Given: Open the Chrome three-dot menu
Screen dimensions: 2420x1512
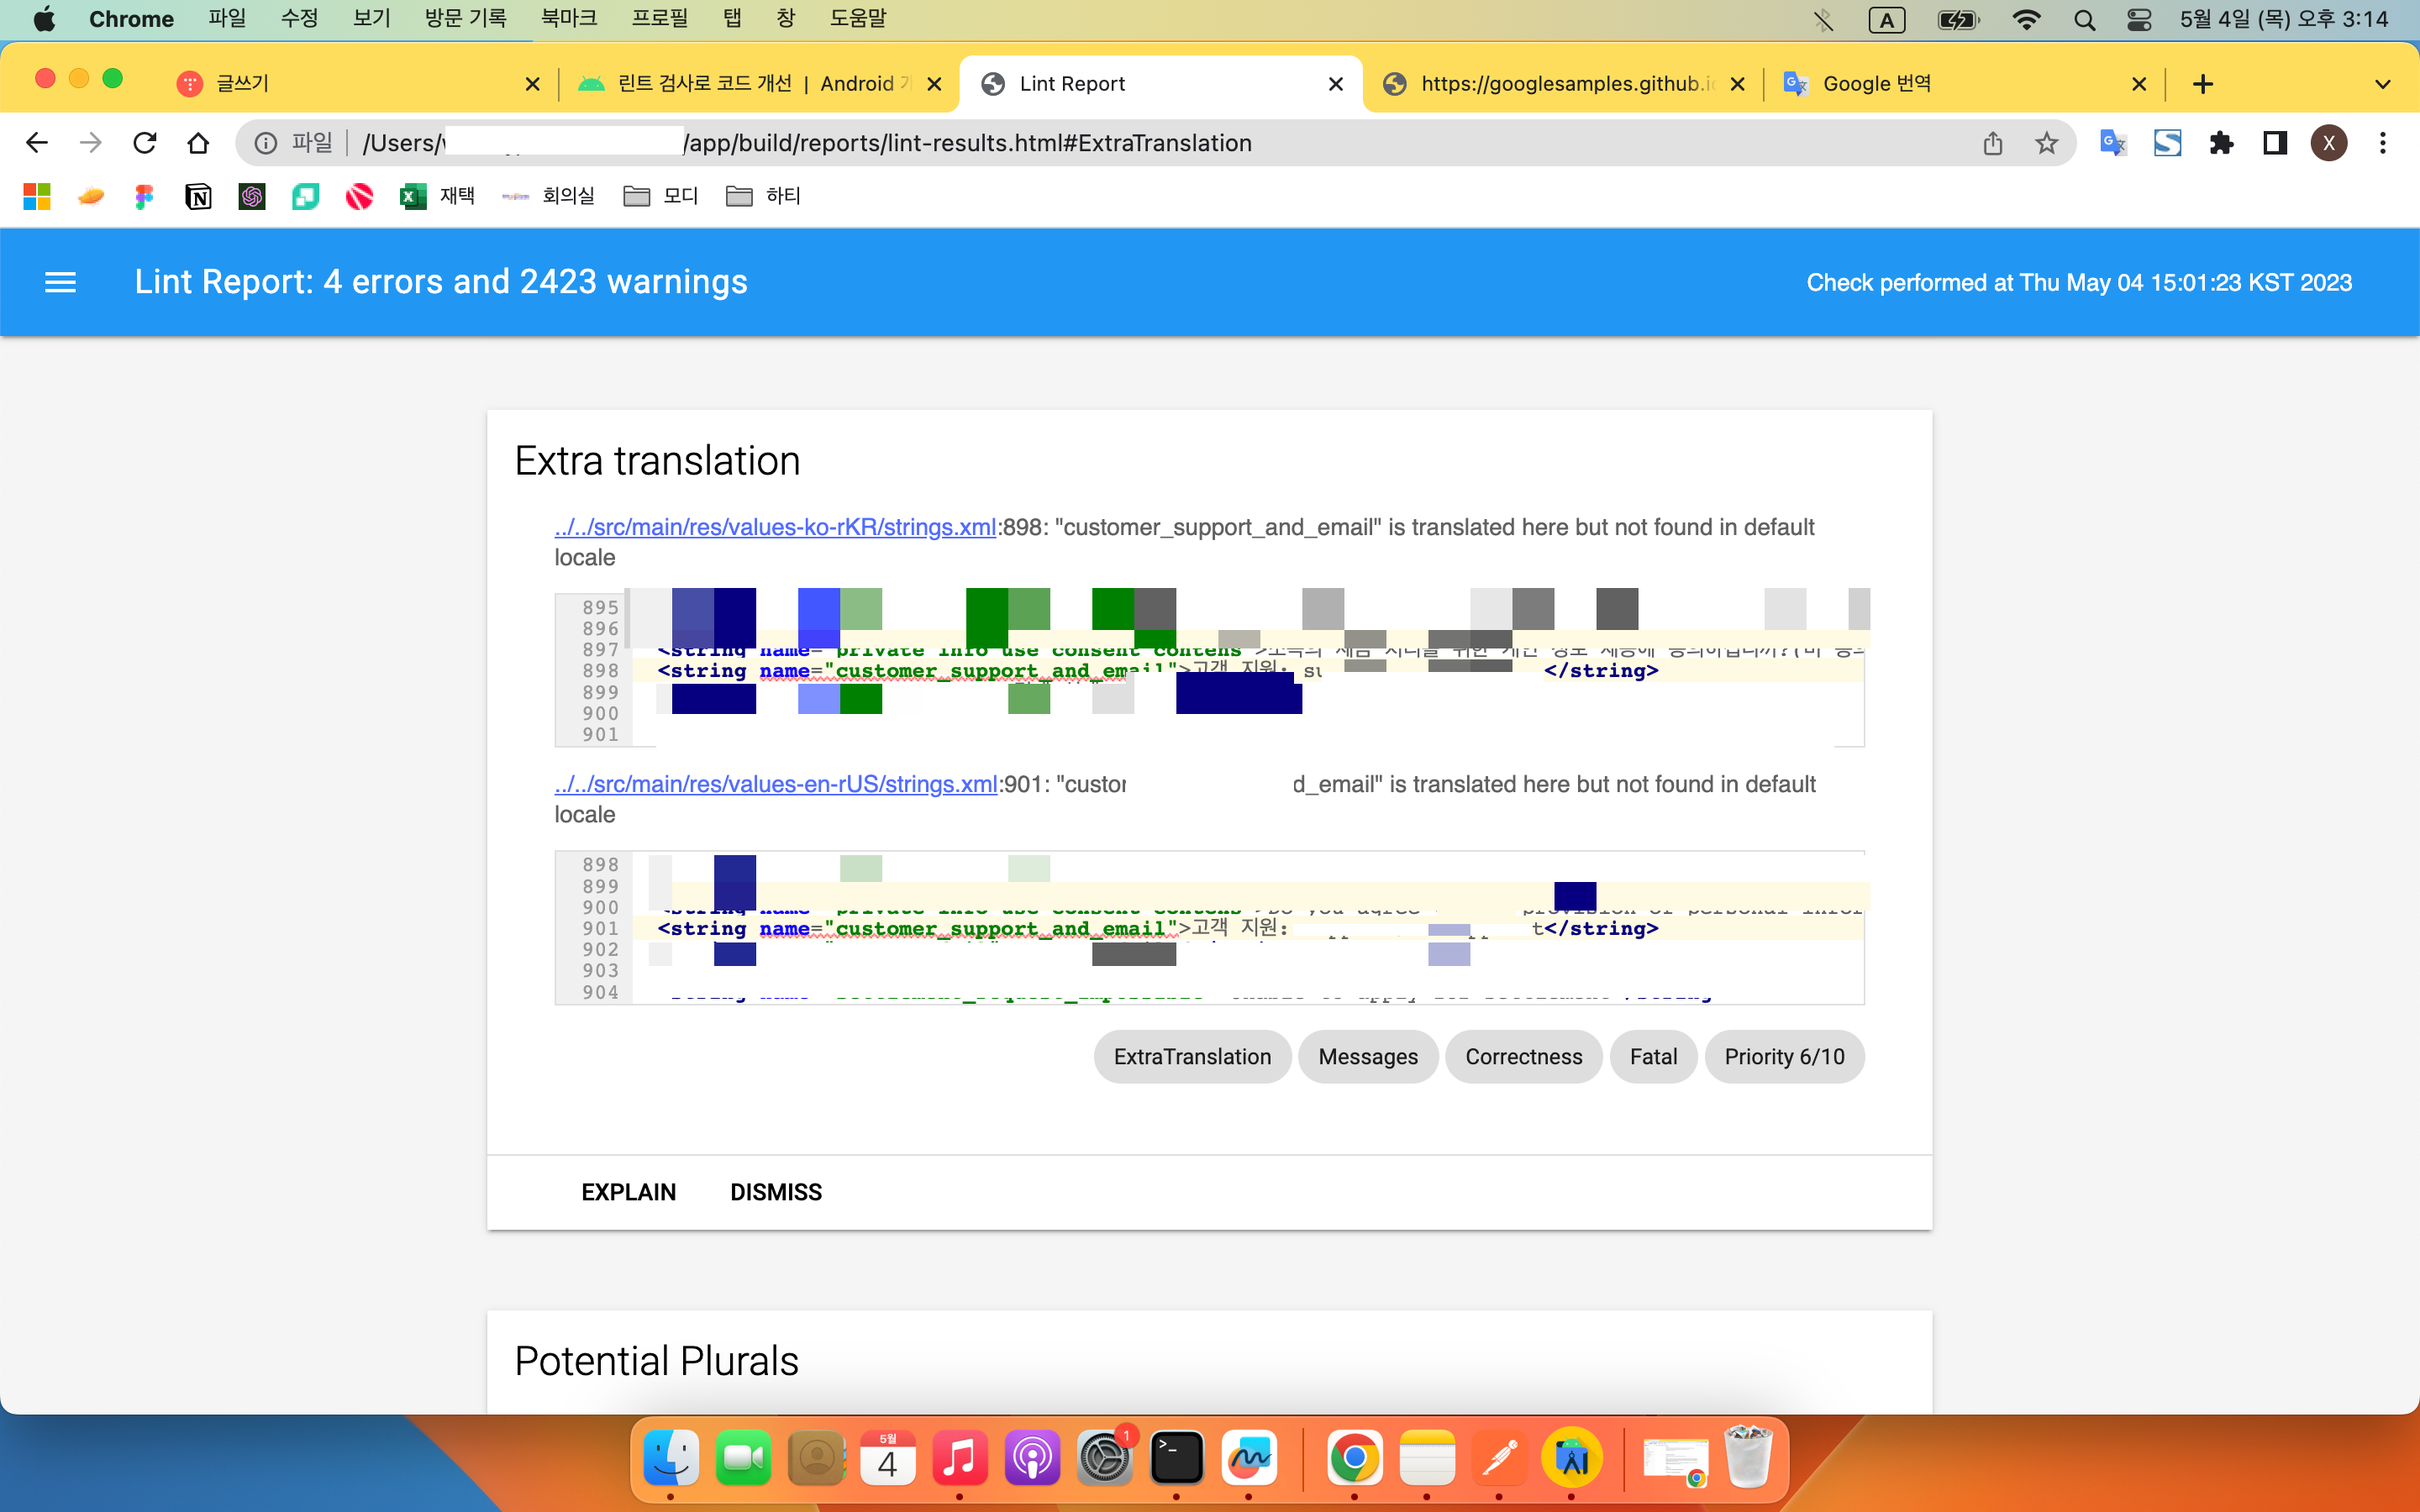Looking at the screenshot, I should (2382, 143).
